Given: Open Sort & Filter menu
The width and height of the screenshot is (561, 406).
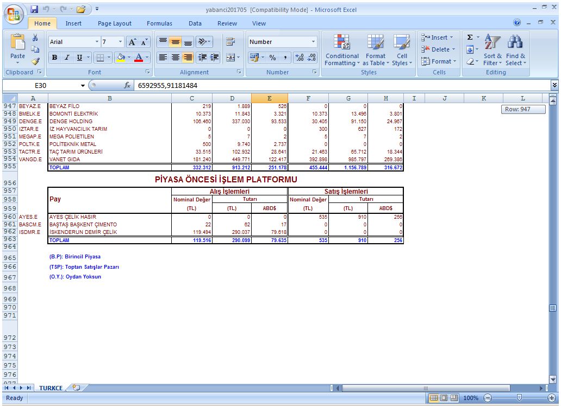Looking at the screenshot, I should tap(493, 50).
